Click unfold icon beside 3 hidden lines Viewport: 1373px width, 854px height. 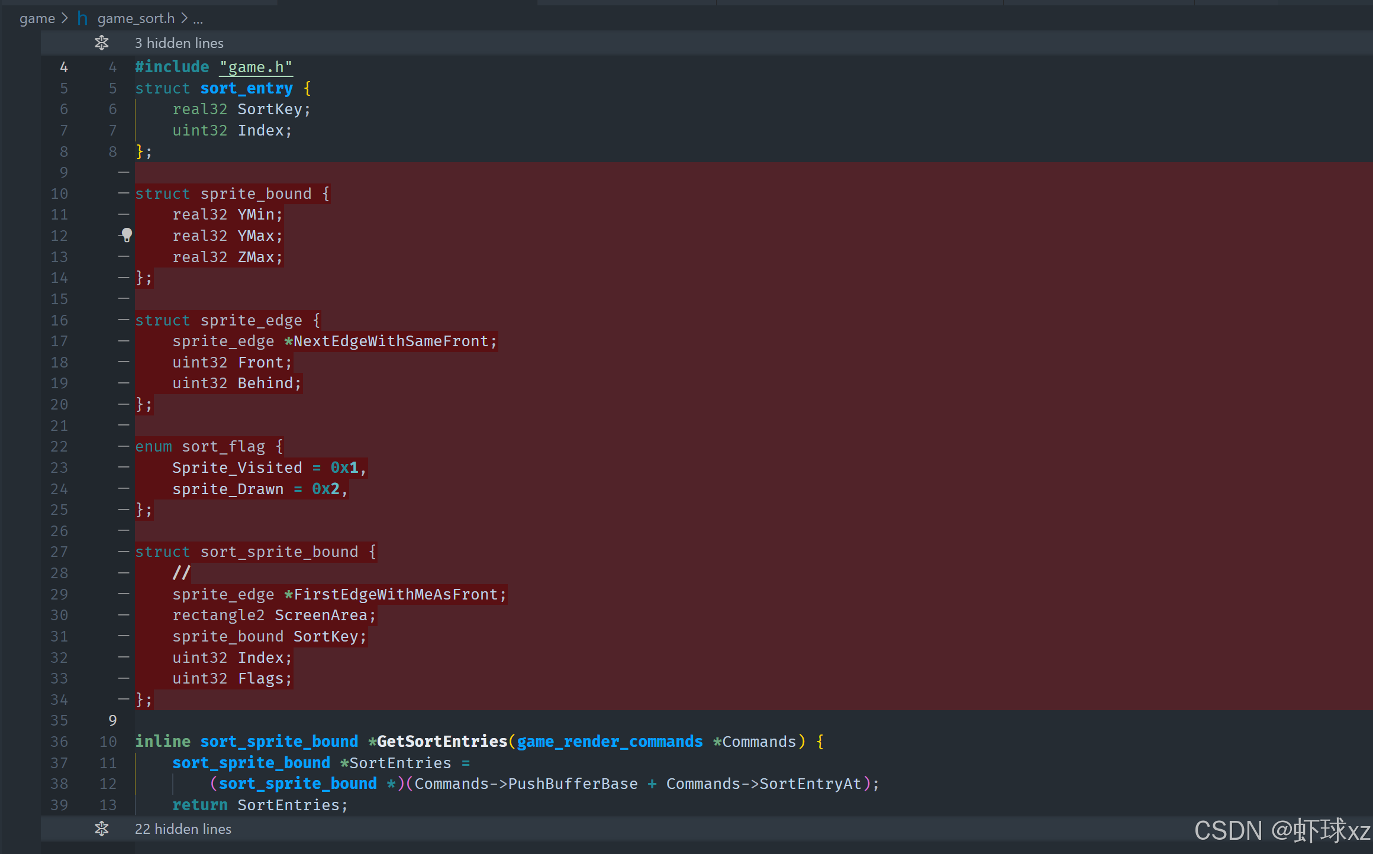pyautogui.click(x=102, y=43)
